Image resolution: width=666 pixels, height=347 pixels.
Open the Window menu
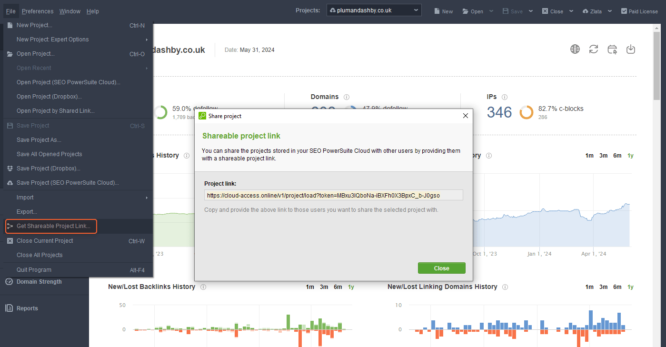click(x=70, y=11)
